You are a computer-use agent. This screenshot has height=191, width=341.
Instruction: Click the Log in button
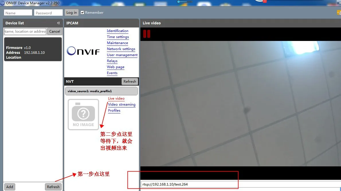click(71, 12)
